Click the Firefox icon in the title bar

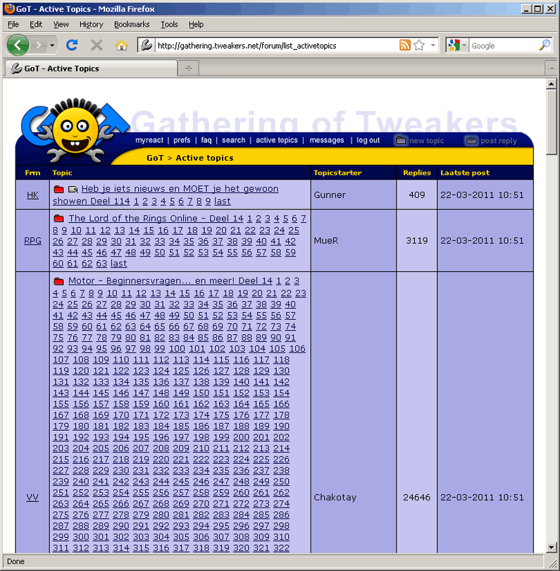click(x=9, y=8)
